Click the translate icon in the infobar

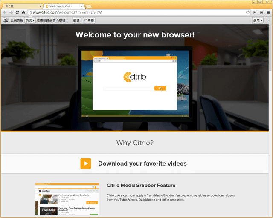click(x=6, y=20)
